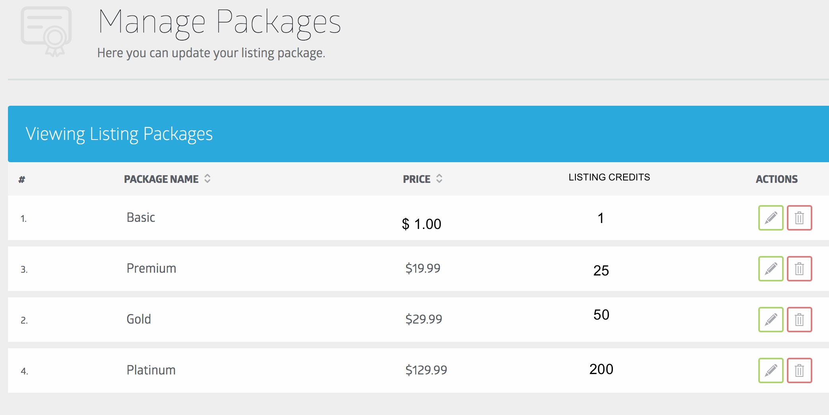Image resolution: width=829 pixels, height=415 pixels.
Task: Select the Gold package name
Action: click(x=139, y=319)
